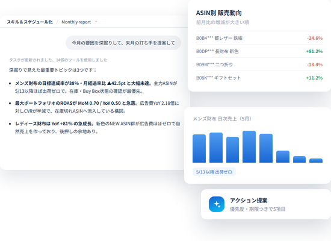The width and height of the screenshot is (331, 241).
Task: Select the スキル&スケジュール化 breadcrumb
Action: pyautogui.click(x=29, y=22)
